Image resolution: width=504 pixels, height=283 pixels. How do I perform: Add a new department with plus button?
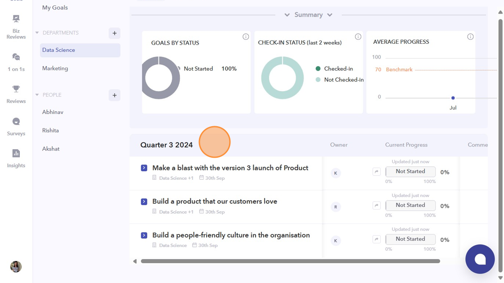point(114,33)
